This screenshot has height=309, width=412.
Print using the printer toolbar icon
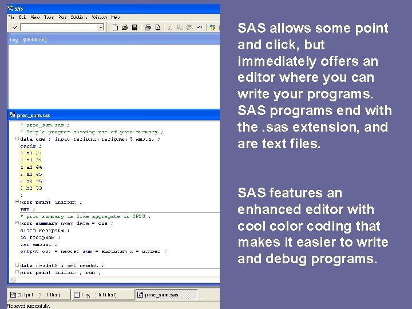(148, 27)
